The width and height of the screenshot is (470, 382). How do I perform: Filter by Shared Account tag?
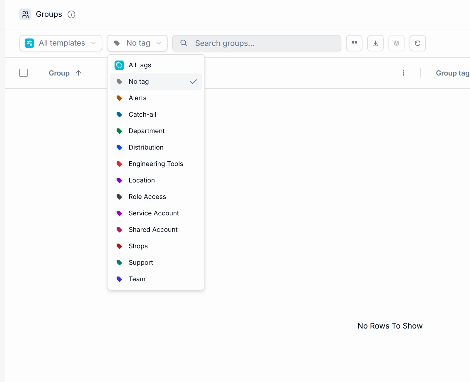(156, 230)
